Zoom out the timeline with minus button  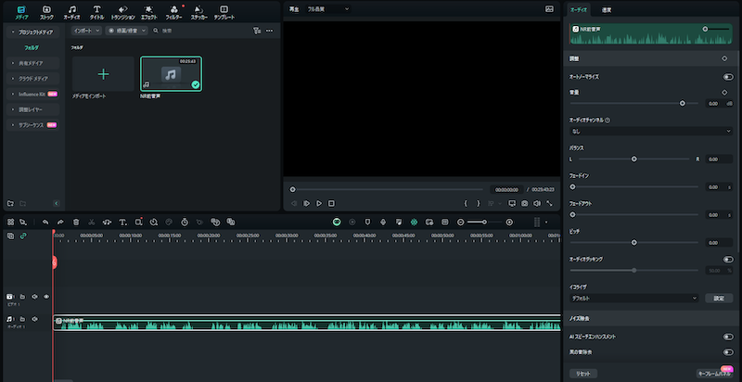pos(460,222)
